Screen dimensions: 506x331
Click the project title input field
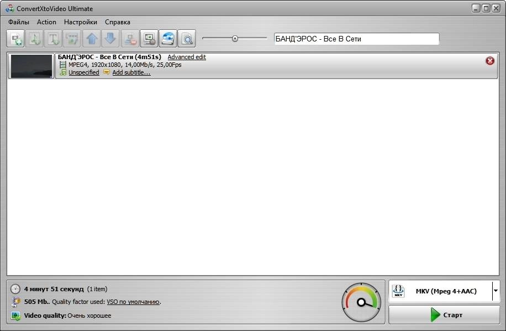357,39
